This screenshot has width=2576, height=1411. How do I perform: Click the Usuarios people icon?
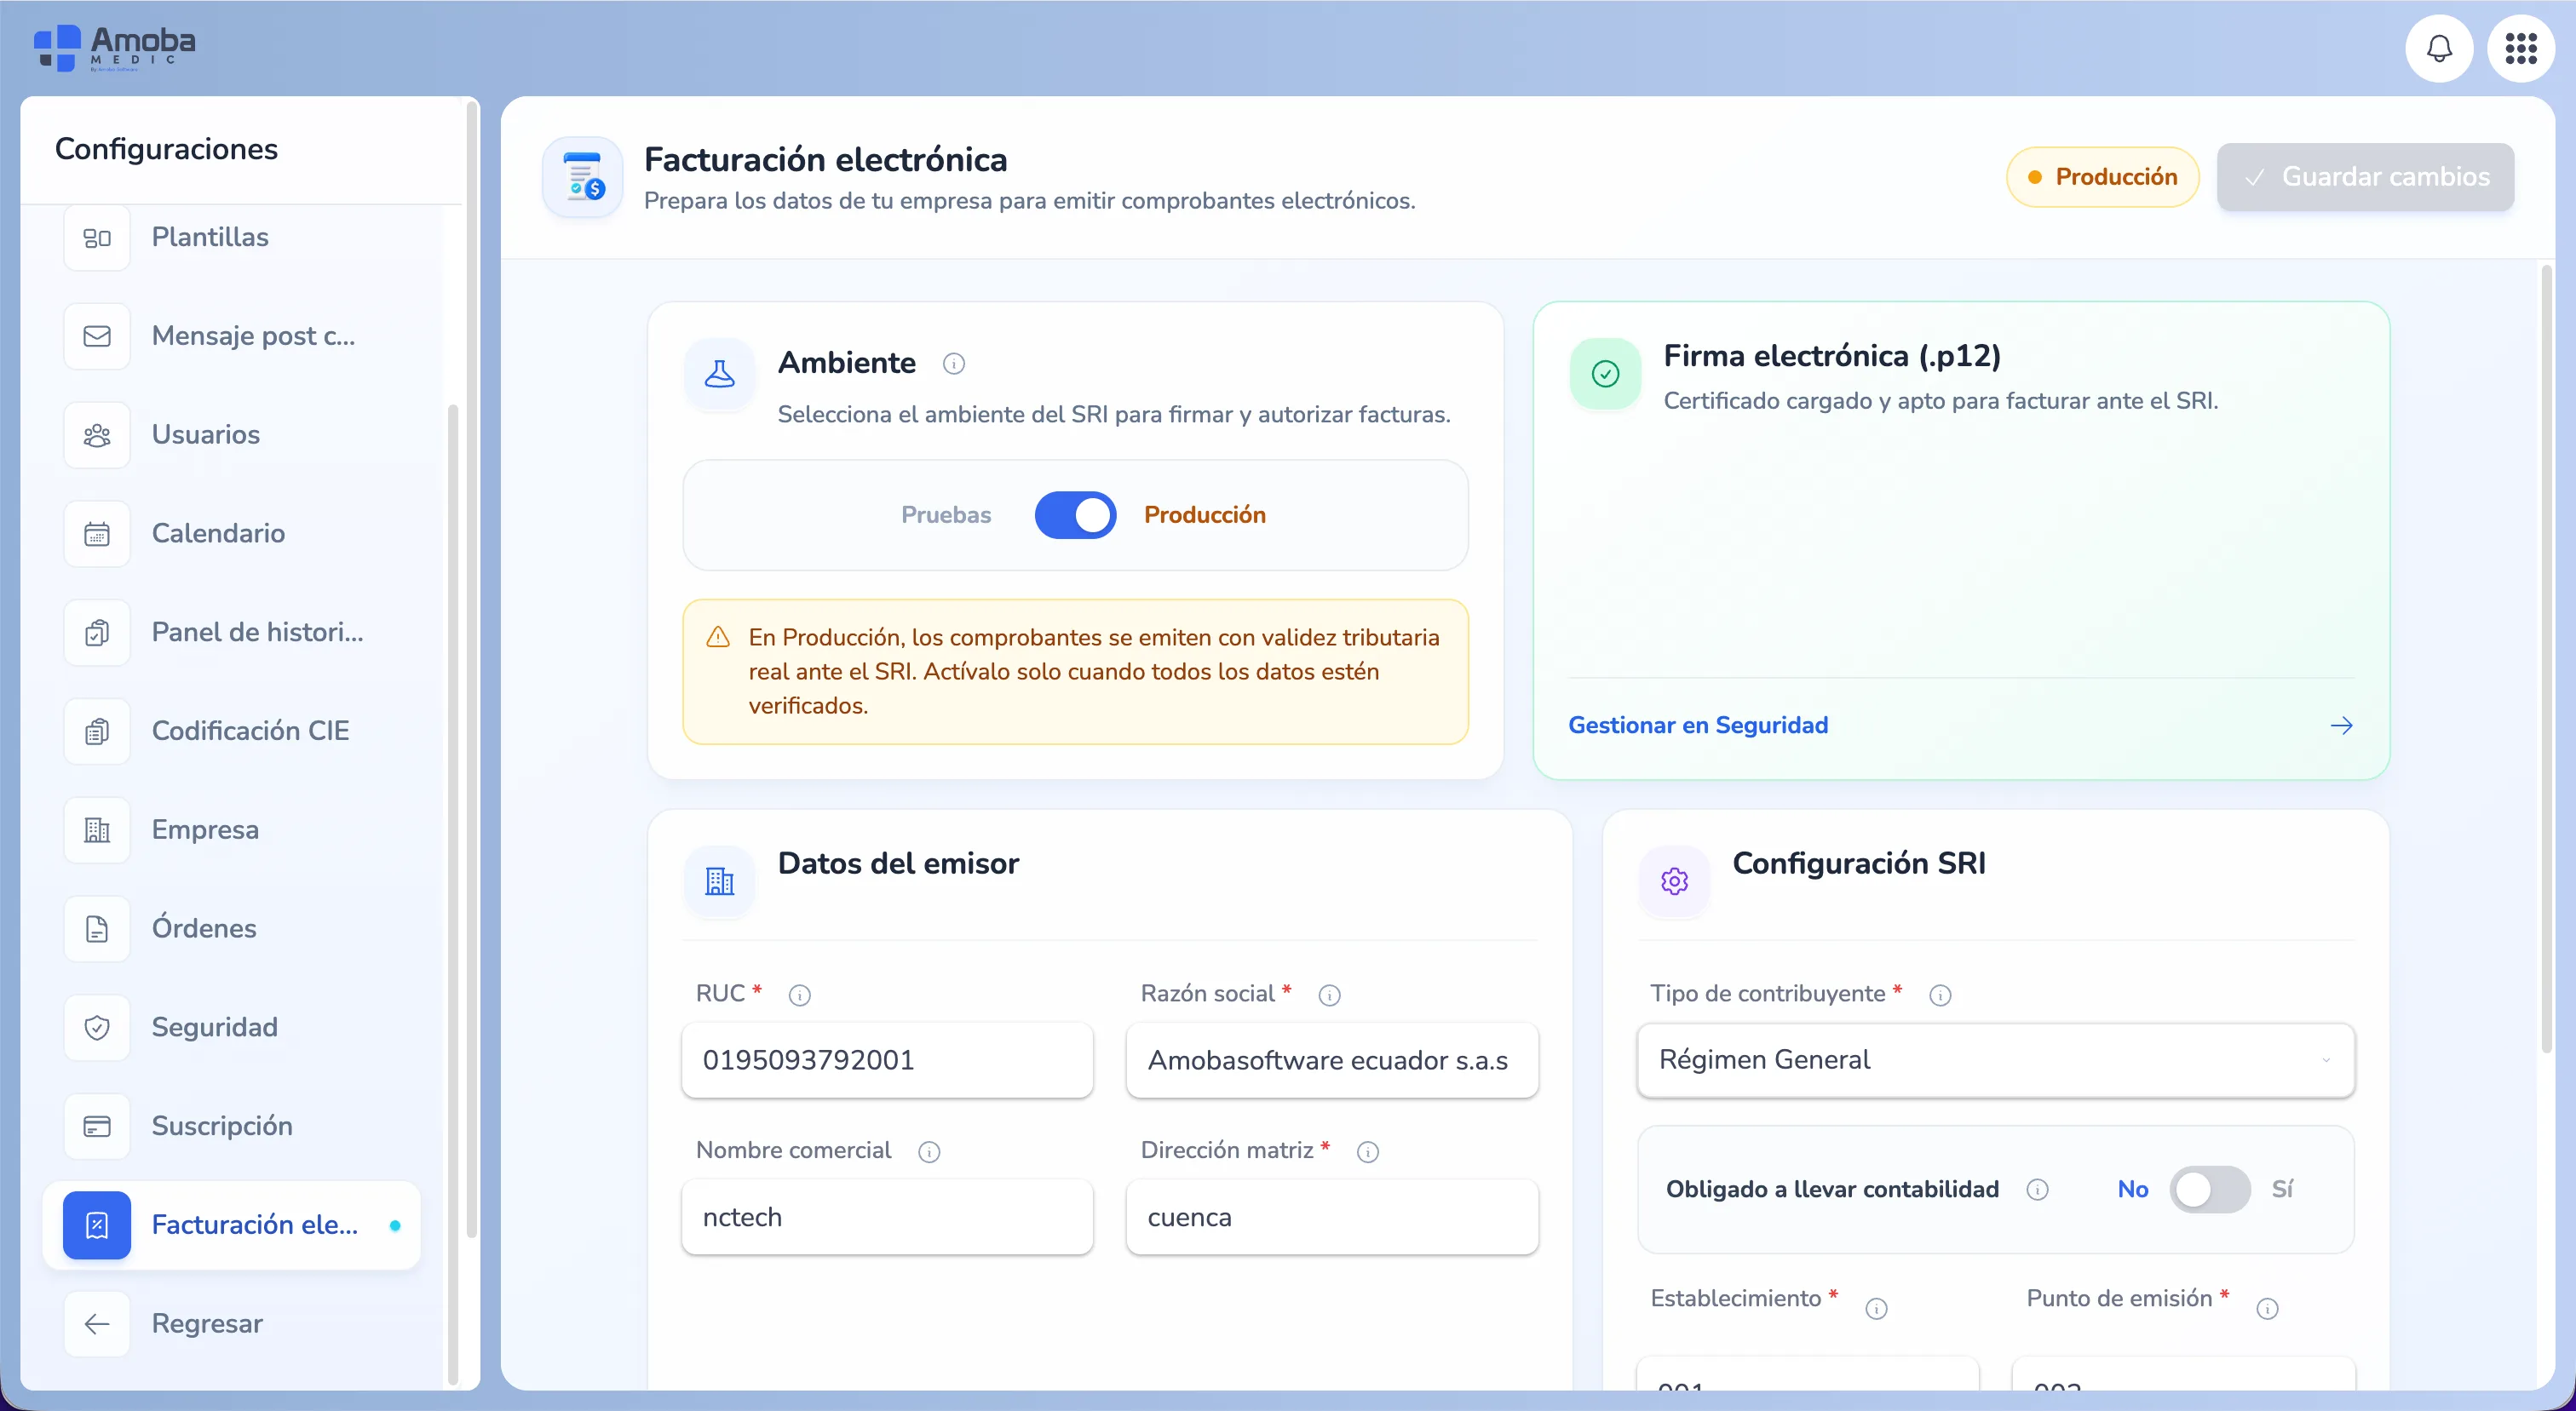(x=97, y=434)
